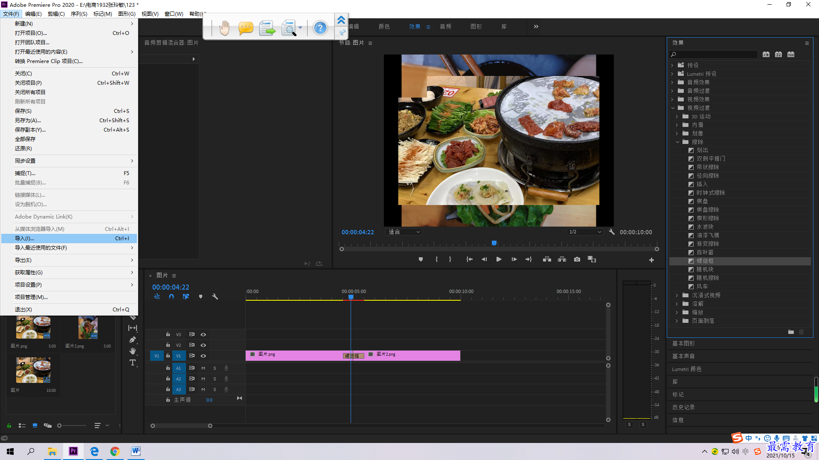Expand the 预设 effects folder
The width and height of the screenshot is (819, 460).
tap(672, 65)
